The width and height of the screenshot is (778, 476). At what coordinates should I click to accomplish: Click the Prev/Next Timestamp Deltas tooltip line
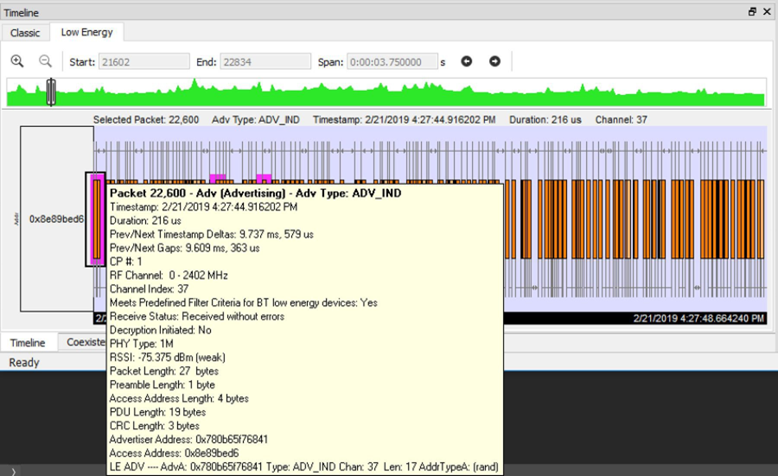tap(212, 234)
